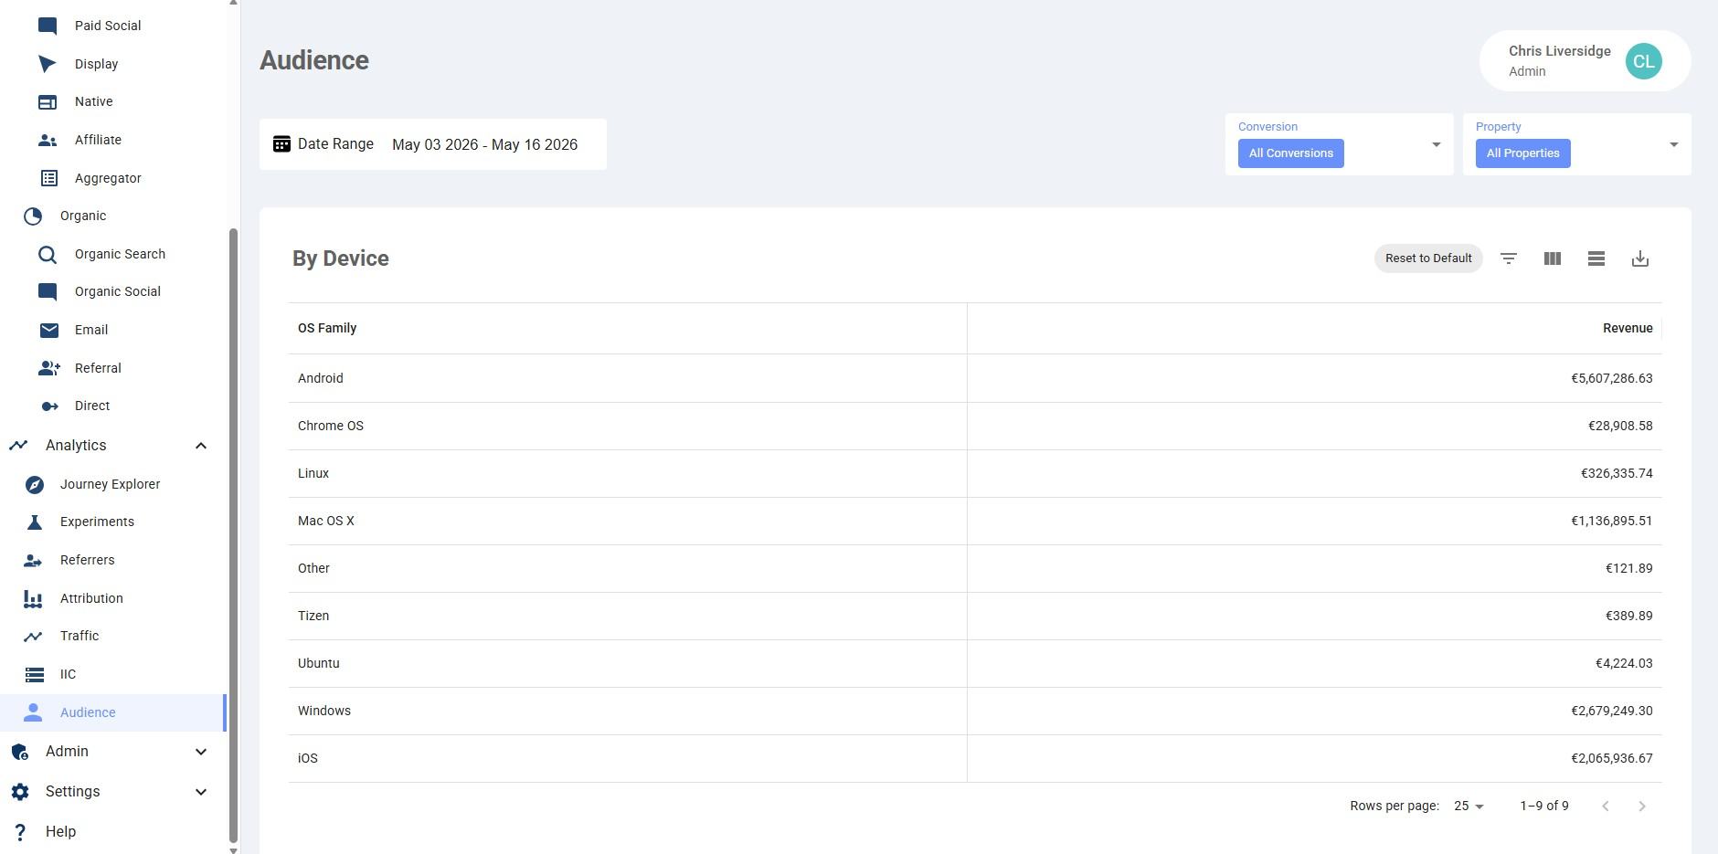Open the column selector icon
Screen dimensions: 1718x854
point(1553,258)
